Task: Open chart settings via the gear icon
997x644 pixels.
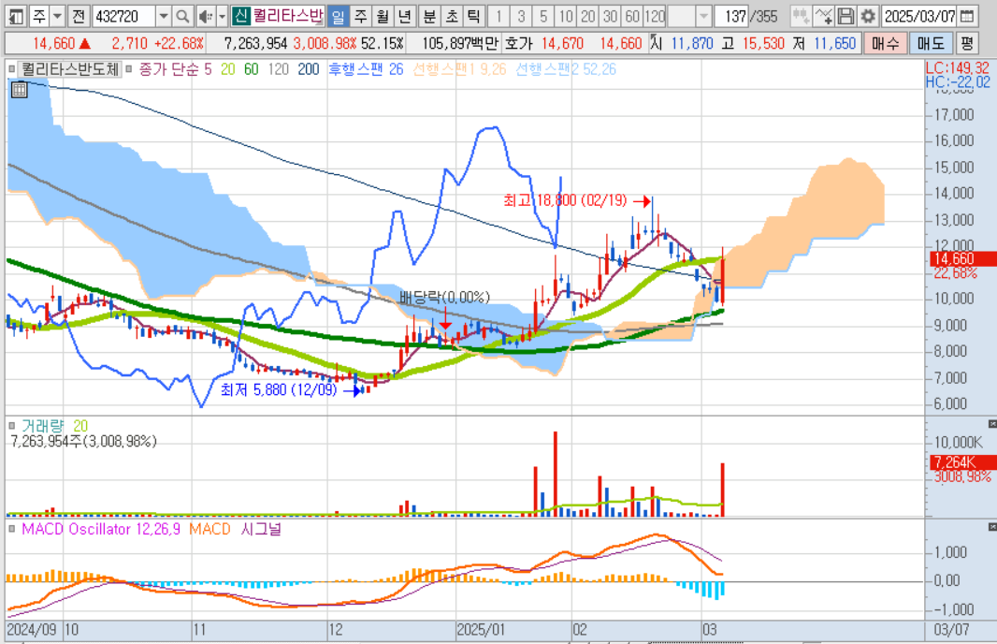Action: [x=867, y=16]
